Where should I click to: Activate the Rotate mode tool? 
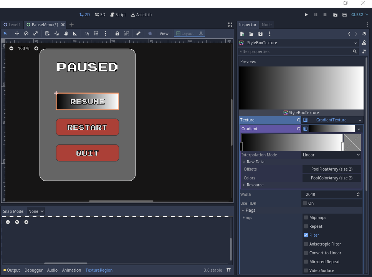26,33
